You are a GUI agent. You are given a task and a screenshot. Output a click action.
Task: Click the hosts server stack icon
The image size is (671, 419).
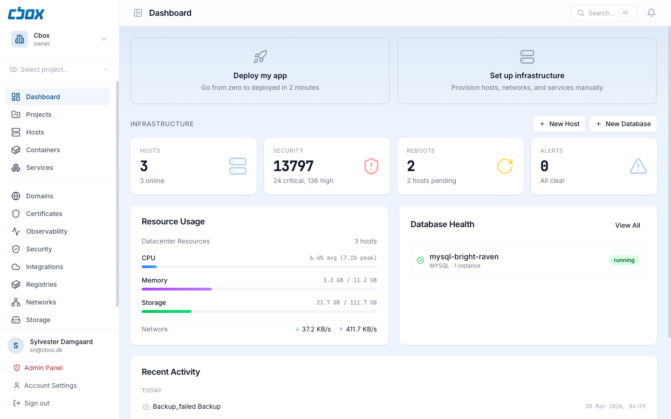click(x=238, y=166)
